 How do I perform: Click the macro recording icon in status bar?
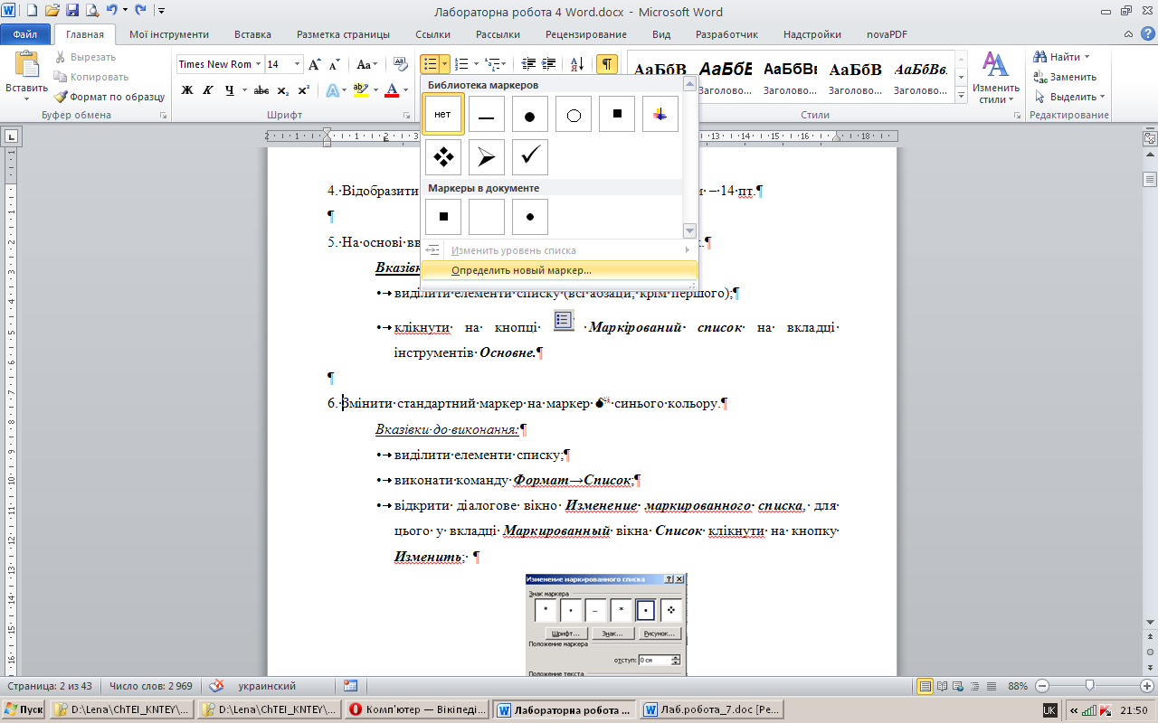(x=351, y=686)
